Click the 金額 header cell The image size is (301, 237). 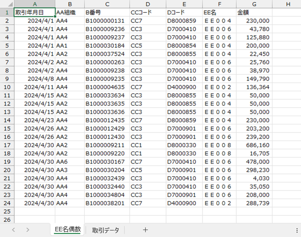click(x=254, y=12)
